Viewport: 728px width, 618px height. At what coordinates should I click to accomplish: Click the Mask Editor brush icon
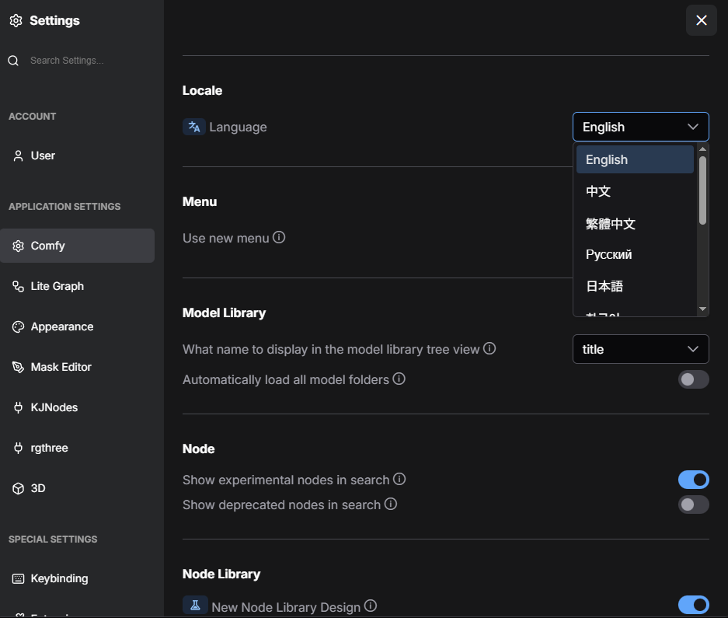coord(18,367)
